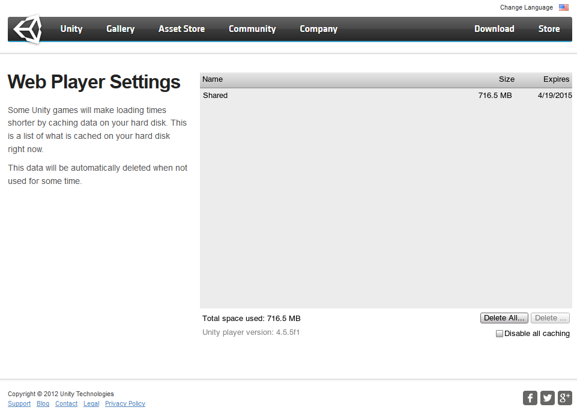
Task: Open the US flag language icon
Action: 563,7
